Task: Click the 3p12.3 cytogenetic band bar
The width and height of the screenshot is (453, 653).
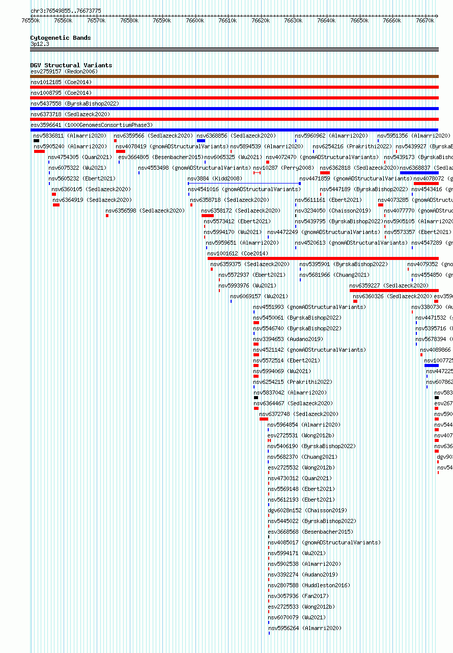Action: click(234, 49)
